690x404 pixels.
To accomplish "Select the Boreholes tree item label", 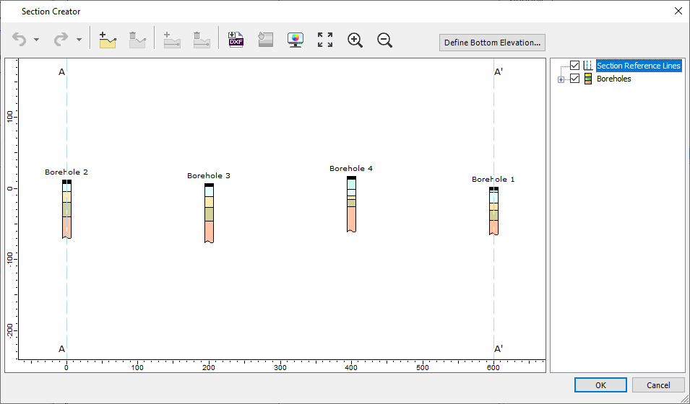I will (x=613, y=79).
